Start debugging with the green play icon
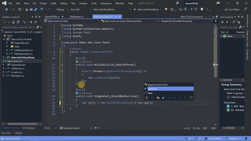The image size is (251, 141). coord(135,9)
